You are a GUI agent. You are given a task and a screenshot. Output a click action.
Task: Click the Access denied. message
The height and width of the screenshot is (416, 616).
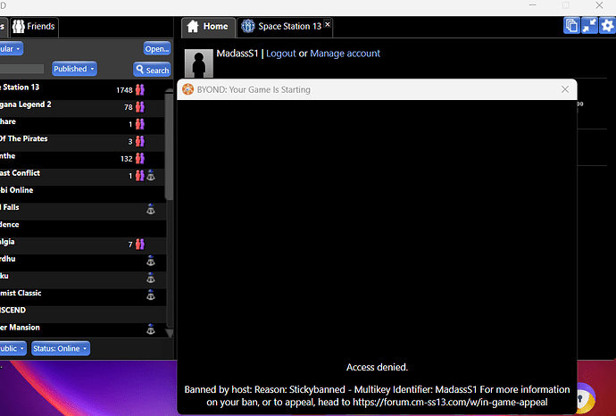(377, 367)
